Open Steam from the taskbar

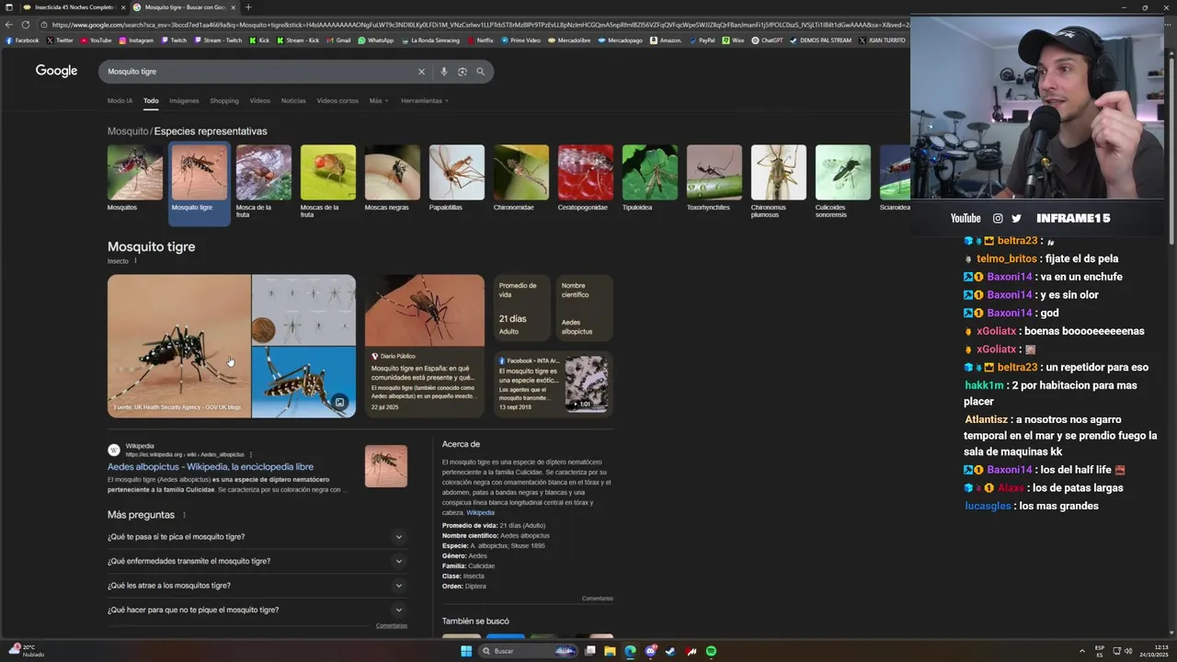point(670,651)
